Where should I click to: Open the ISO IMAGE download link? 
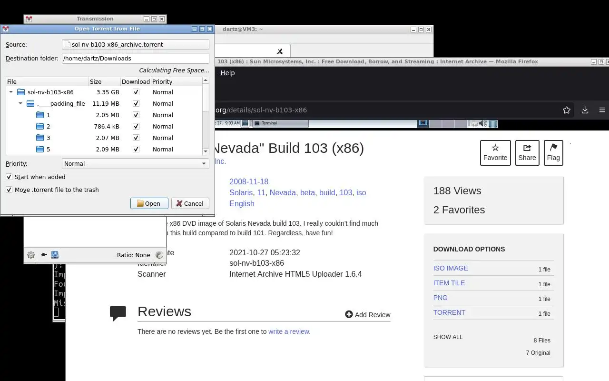point(451,268)
